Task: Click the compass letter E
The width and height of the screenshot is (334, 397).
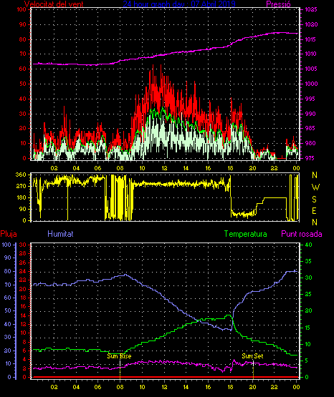Action: [x=314, y=210]
